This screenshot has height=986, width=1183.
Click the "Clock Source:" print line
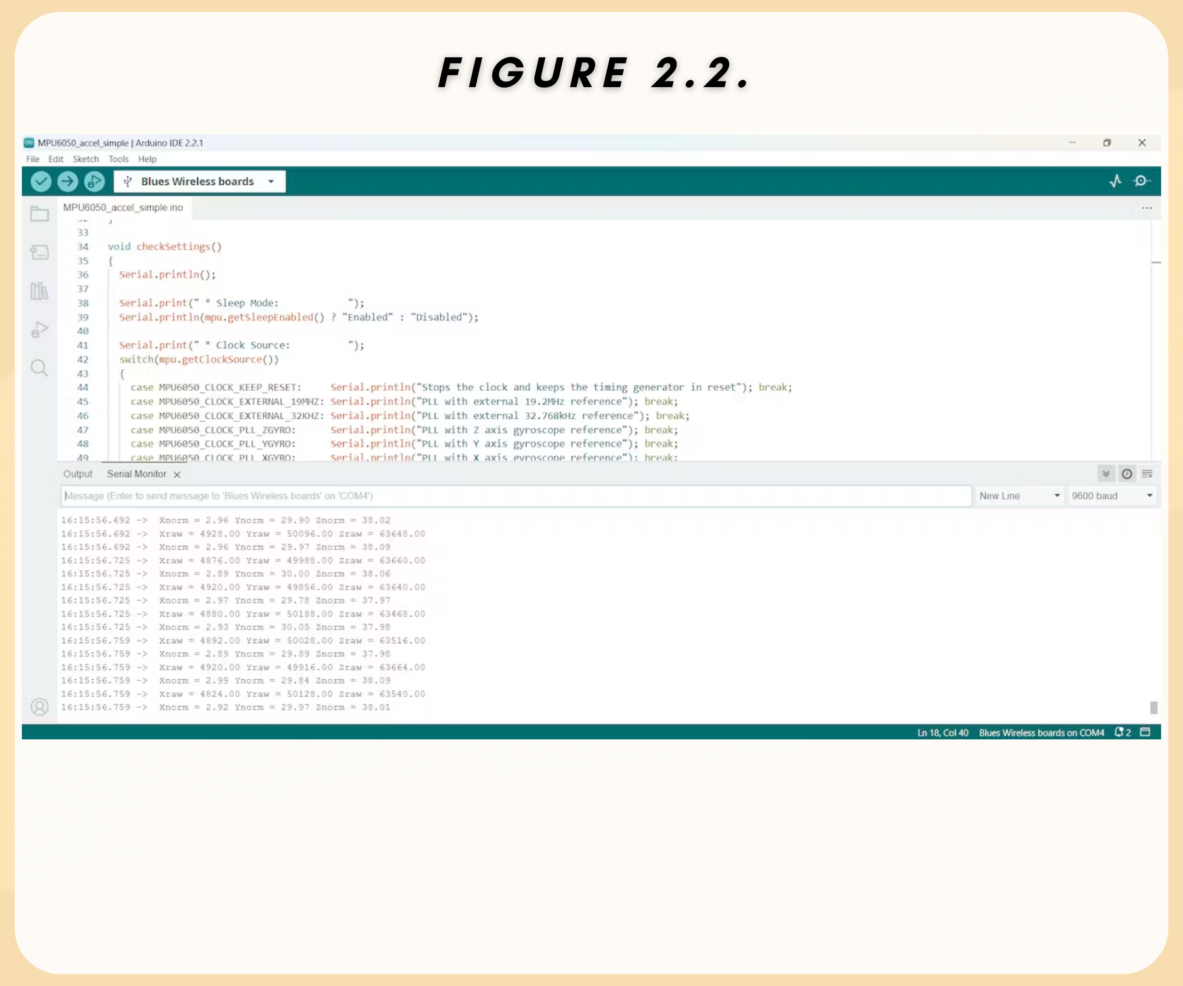click(x=242, y=345)
